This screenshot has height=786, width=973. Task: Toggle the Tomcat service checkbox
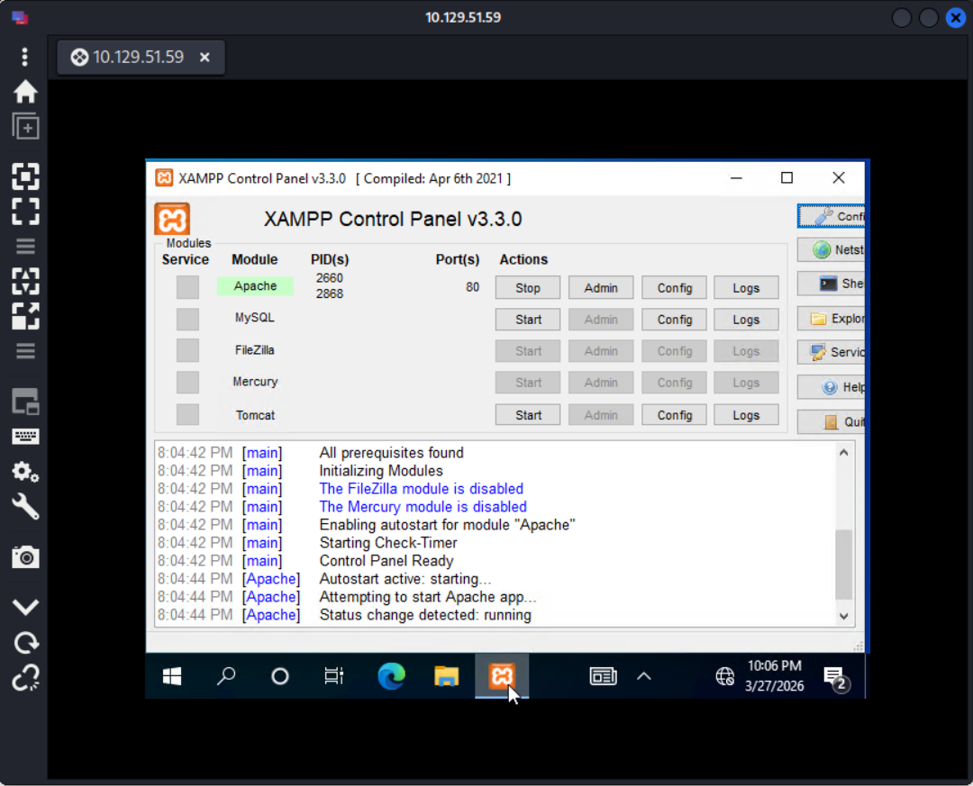click(187, 415)
